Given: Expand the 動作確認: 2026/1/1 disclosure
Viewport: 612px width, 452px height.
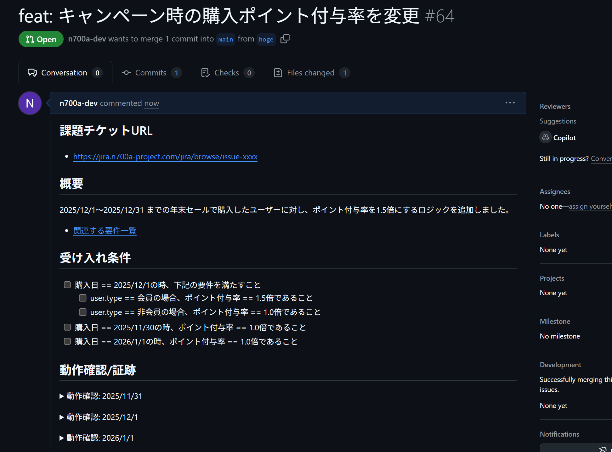Looking at the screenshot, I should click(62, 438).
